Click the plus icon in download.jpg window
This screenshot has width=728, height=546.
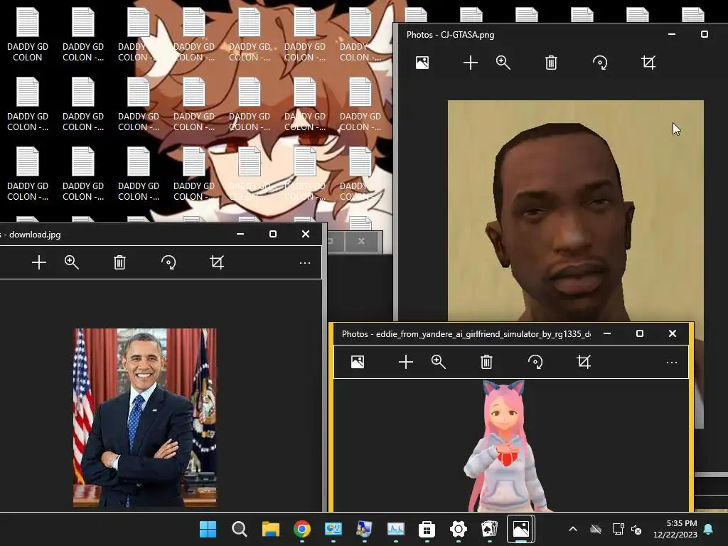[39, 262]
